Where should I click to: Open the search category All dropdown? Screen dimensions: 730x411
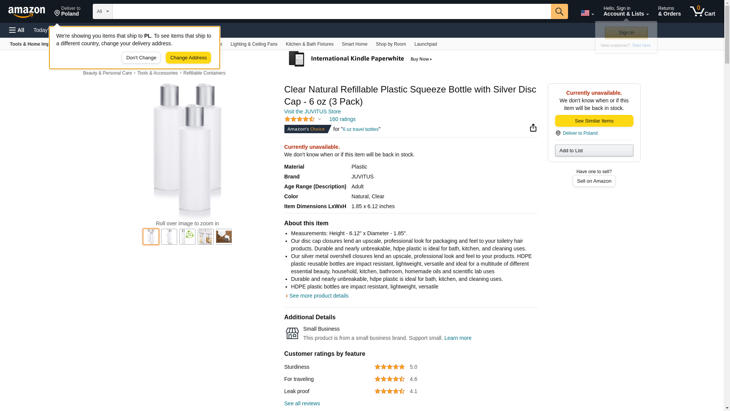[x=102, y=11]
